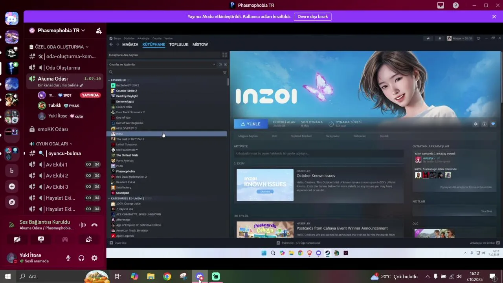Click the invite people icon beside Phasmophobia TR
The width and height of the screenshot is (503, 283).
(x=99, y=31)
